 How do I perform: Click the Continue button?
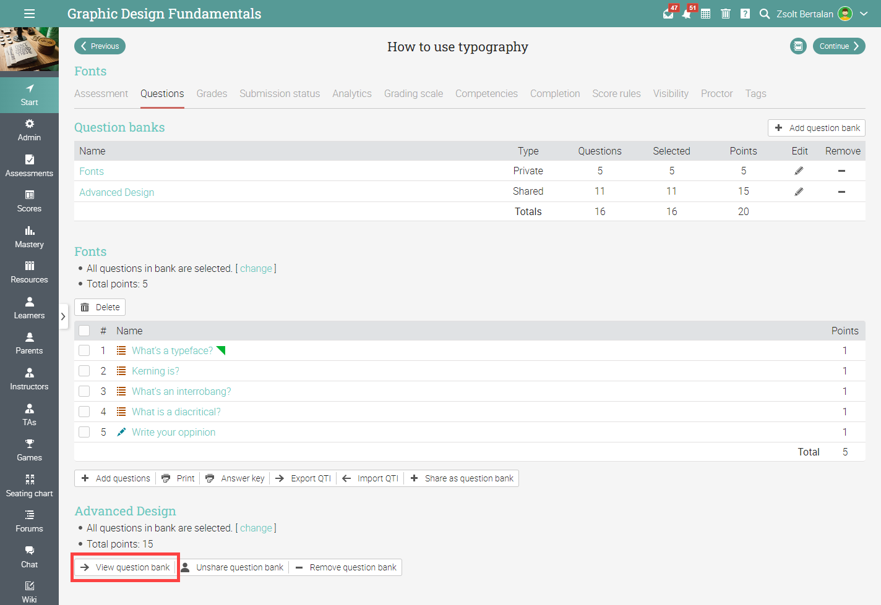[x=839, y=46]
